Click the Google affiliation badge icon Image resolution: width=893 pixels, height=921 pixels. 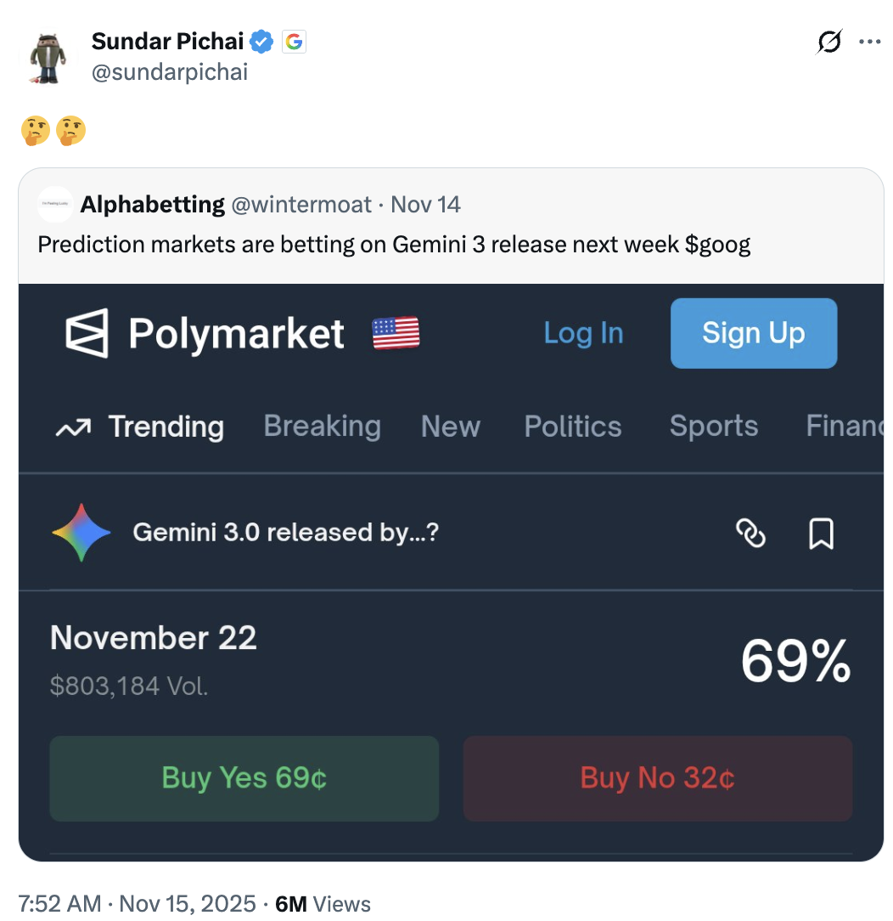(294, 41)
